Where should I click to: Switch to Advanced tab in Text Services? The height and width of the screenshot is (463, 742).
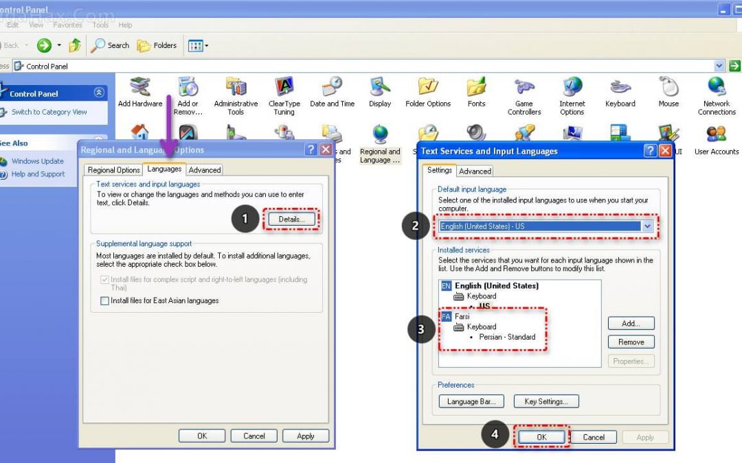475,171
